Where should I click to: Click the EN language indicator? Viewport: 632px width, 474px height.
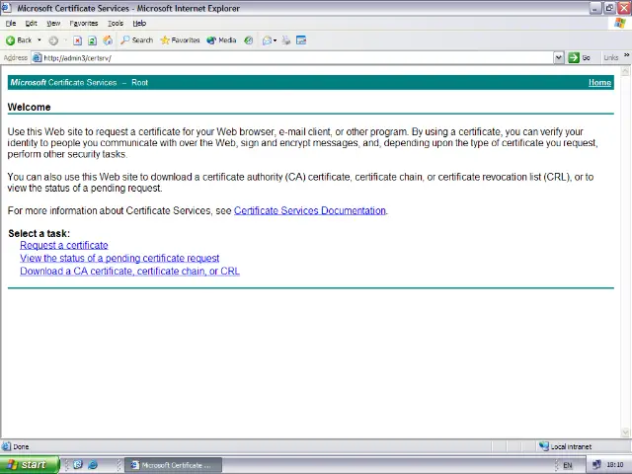click(x=568, y=465)
